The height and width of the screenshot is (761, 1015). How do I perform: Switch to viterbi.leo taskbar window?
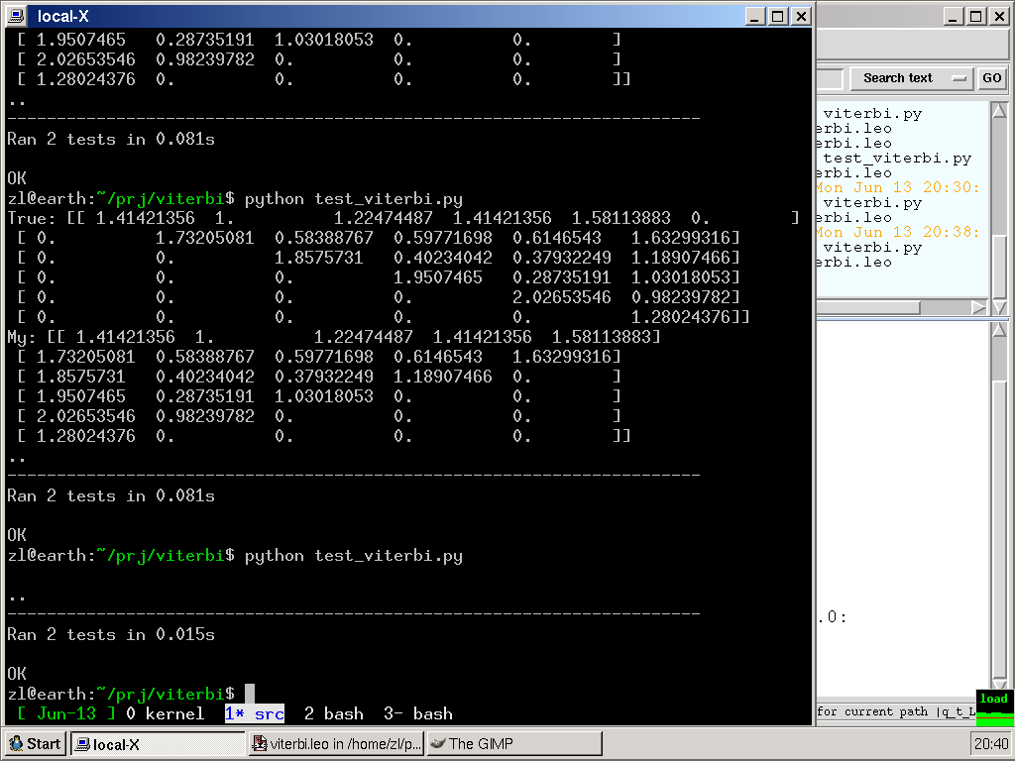pos(337,744)
